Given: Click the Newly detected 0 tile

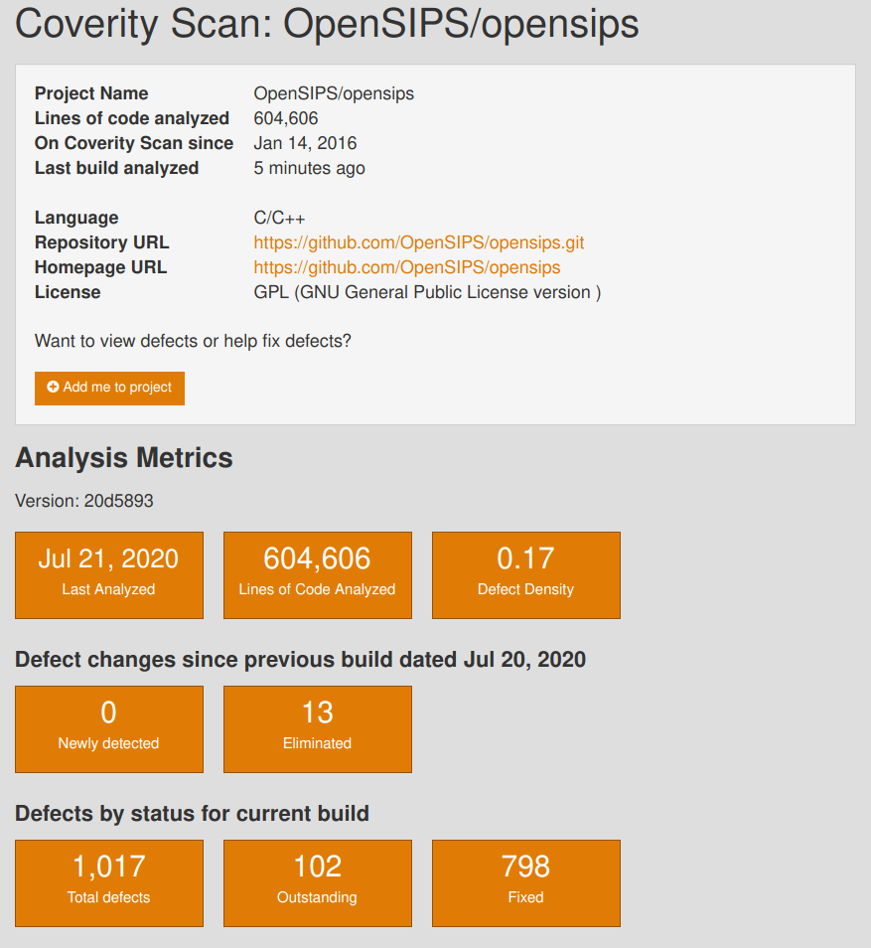Looking at the screenshot, I should (x=109, y=729).
